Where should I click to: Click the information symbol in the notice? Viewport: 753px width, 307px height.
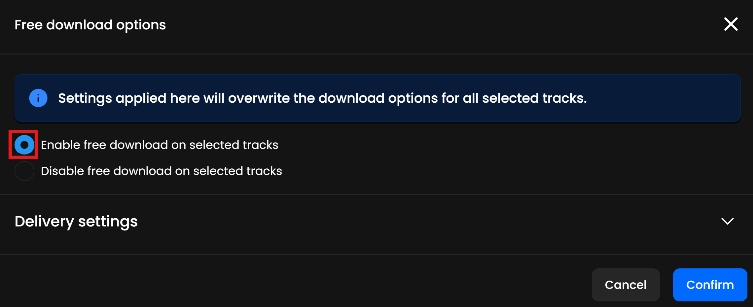(x=38, y=98)
